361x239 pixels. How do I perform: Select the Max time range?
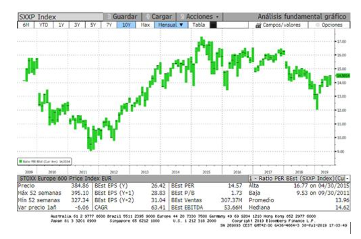145,25
